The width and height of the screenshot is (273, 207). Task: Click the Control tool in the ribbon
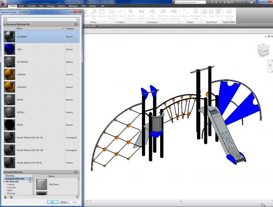[120, 12]
